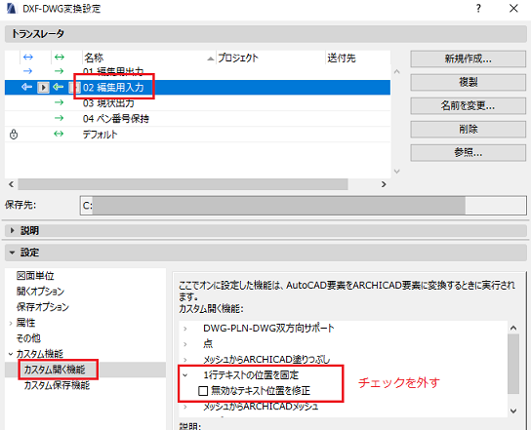
Task: Expand the 点 function item
Action: 185,344
